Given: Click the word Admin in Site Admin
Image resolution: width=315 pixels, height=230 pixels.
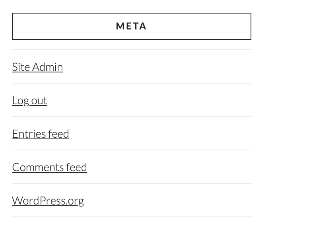Looking at the screenshot, I should point(48,67).
